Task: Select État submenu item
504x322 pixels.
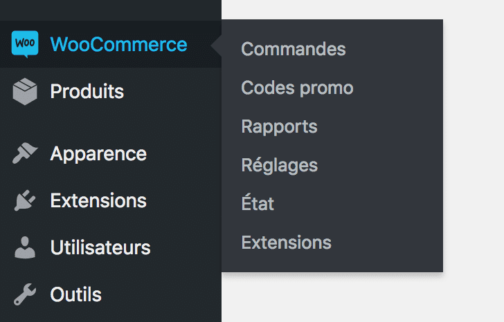Action: click(x=258, y=202)
